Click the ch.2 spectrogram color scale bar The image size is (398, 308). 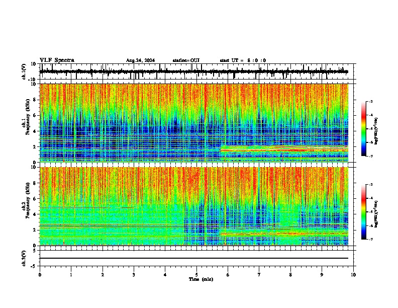364,212
